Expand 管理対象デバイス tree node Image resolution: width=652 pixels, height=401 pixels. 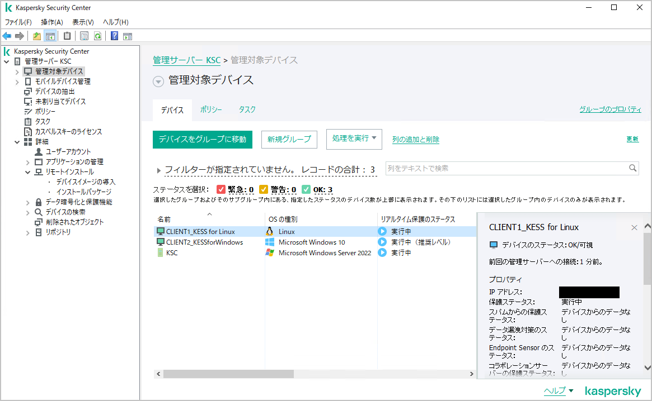[17, 72]
